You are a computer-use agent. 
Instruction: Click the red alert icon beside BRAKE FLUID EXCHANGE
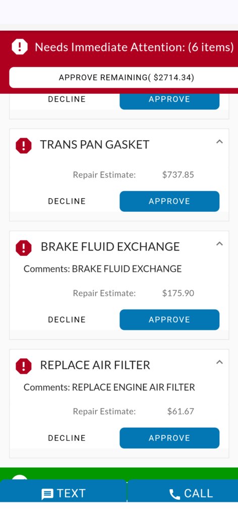pos(23,248)
